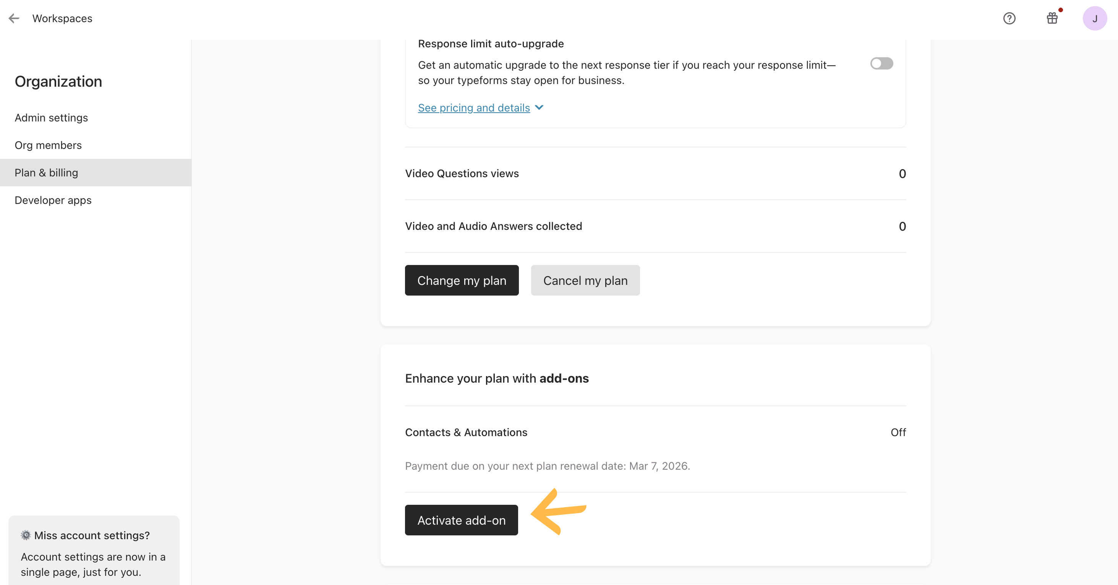Viewport: 1118px width, 585px height.
Task: Click the Contacts & Automations Off status
Action: point(898,432)
